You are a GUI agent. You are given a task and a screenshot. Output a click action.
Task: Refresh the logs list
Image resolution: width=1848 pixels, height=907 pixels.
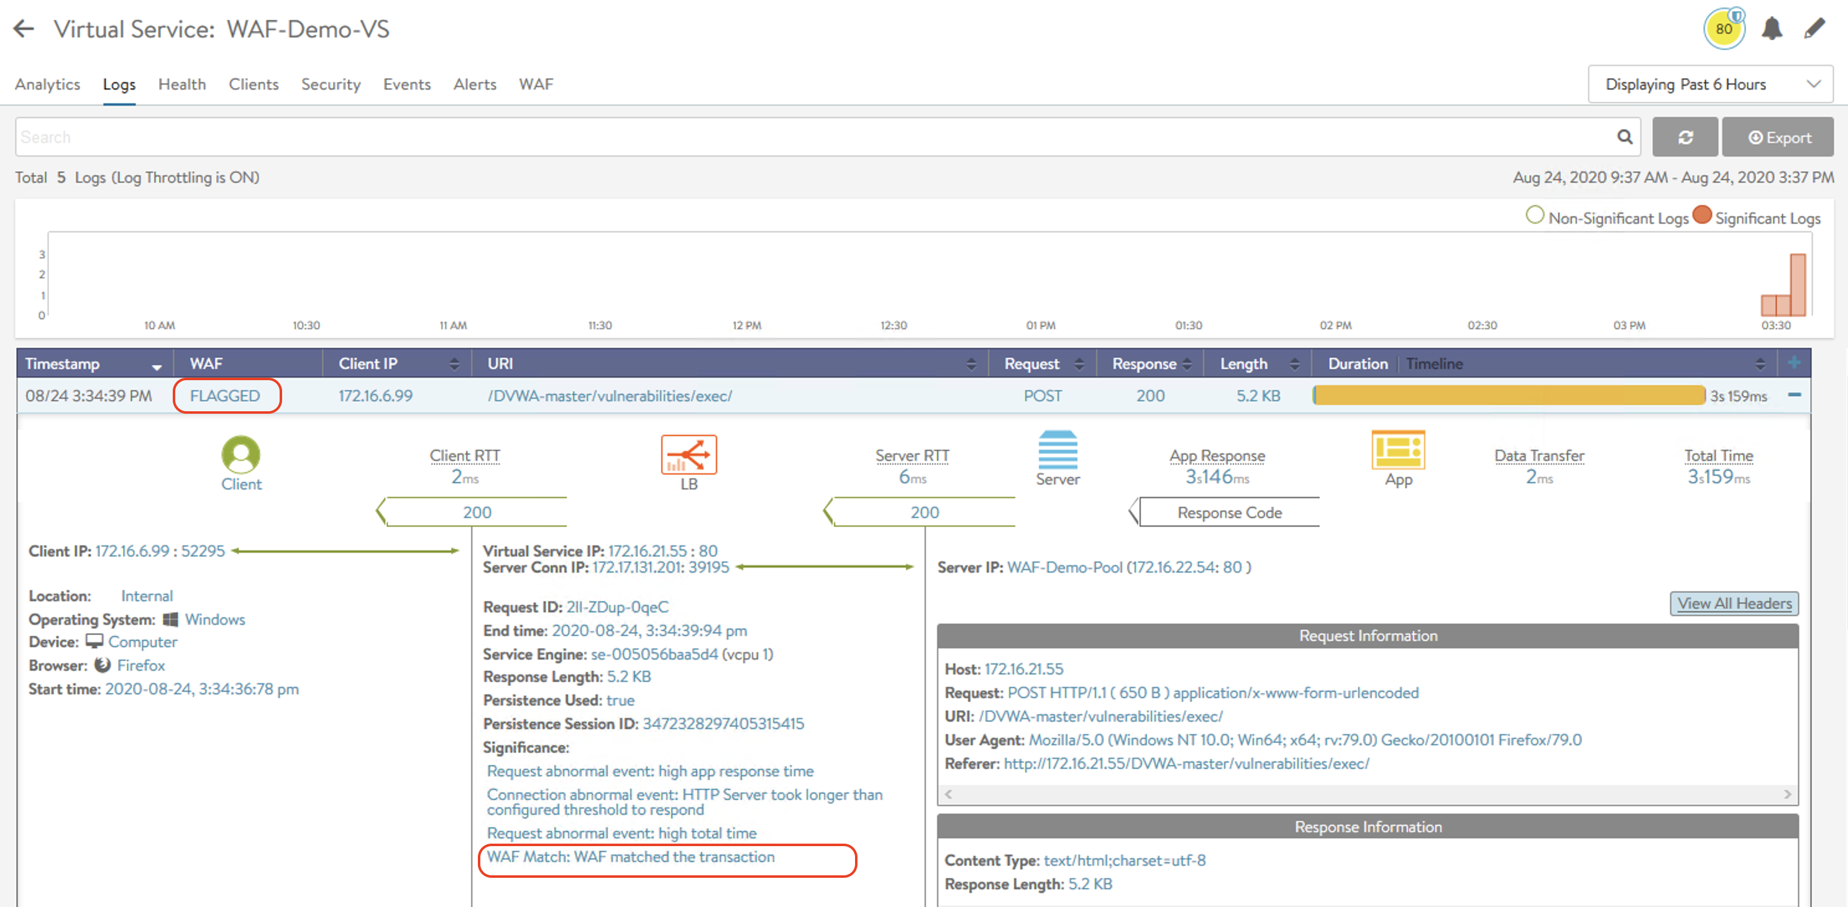coord(1685,137)
